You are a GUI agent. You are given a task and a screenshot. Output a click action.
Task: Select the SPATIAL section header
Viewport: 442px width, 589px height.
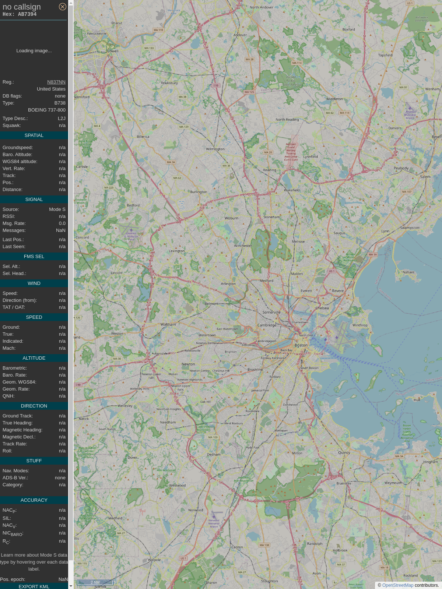point(34,135)
